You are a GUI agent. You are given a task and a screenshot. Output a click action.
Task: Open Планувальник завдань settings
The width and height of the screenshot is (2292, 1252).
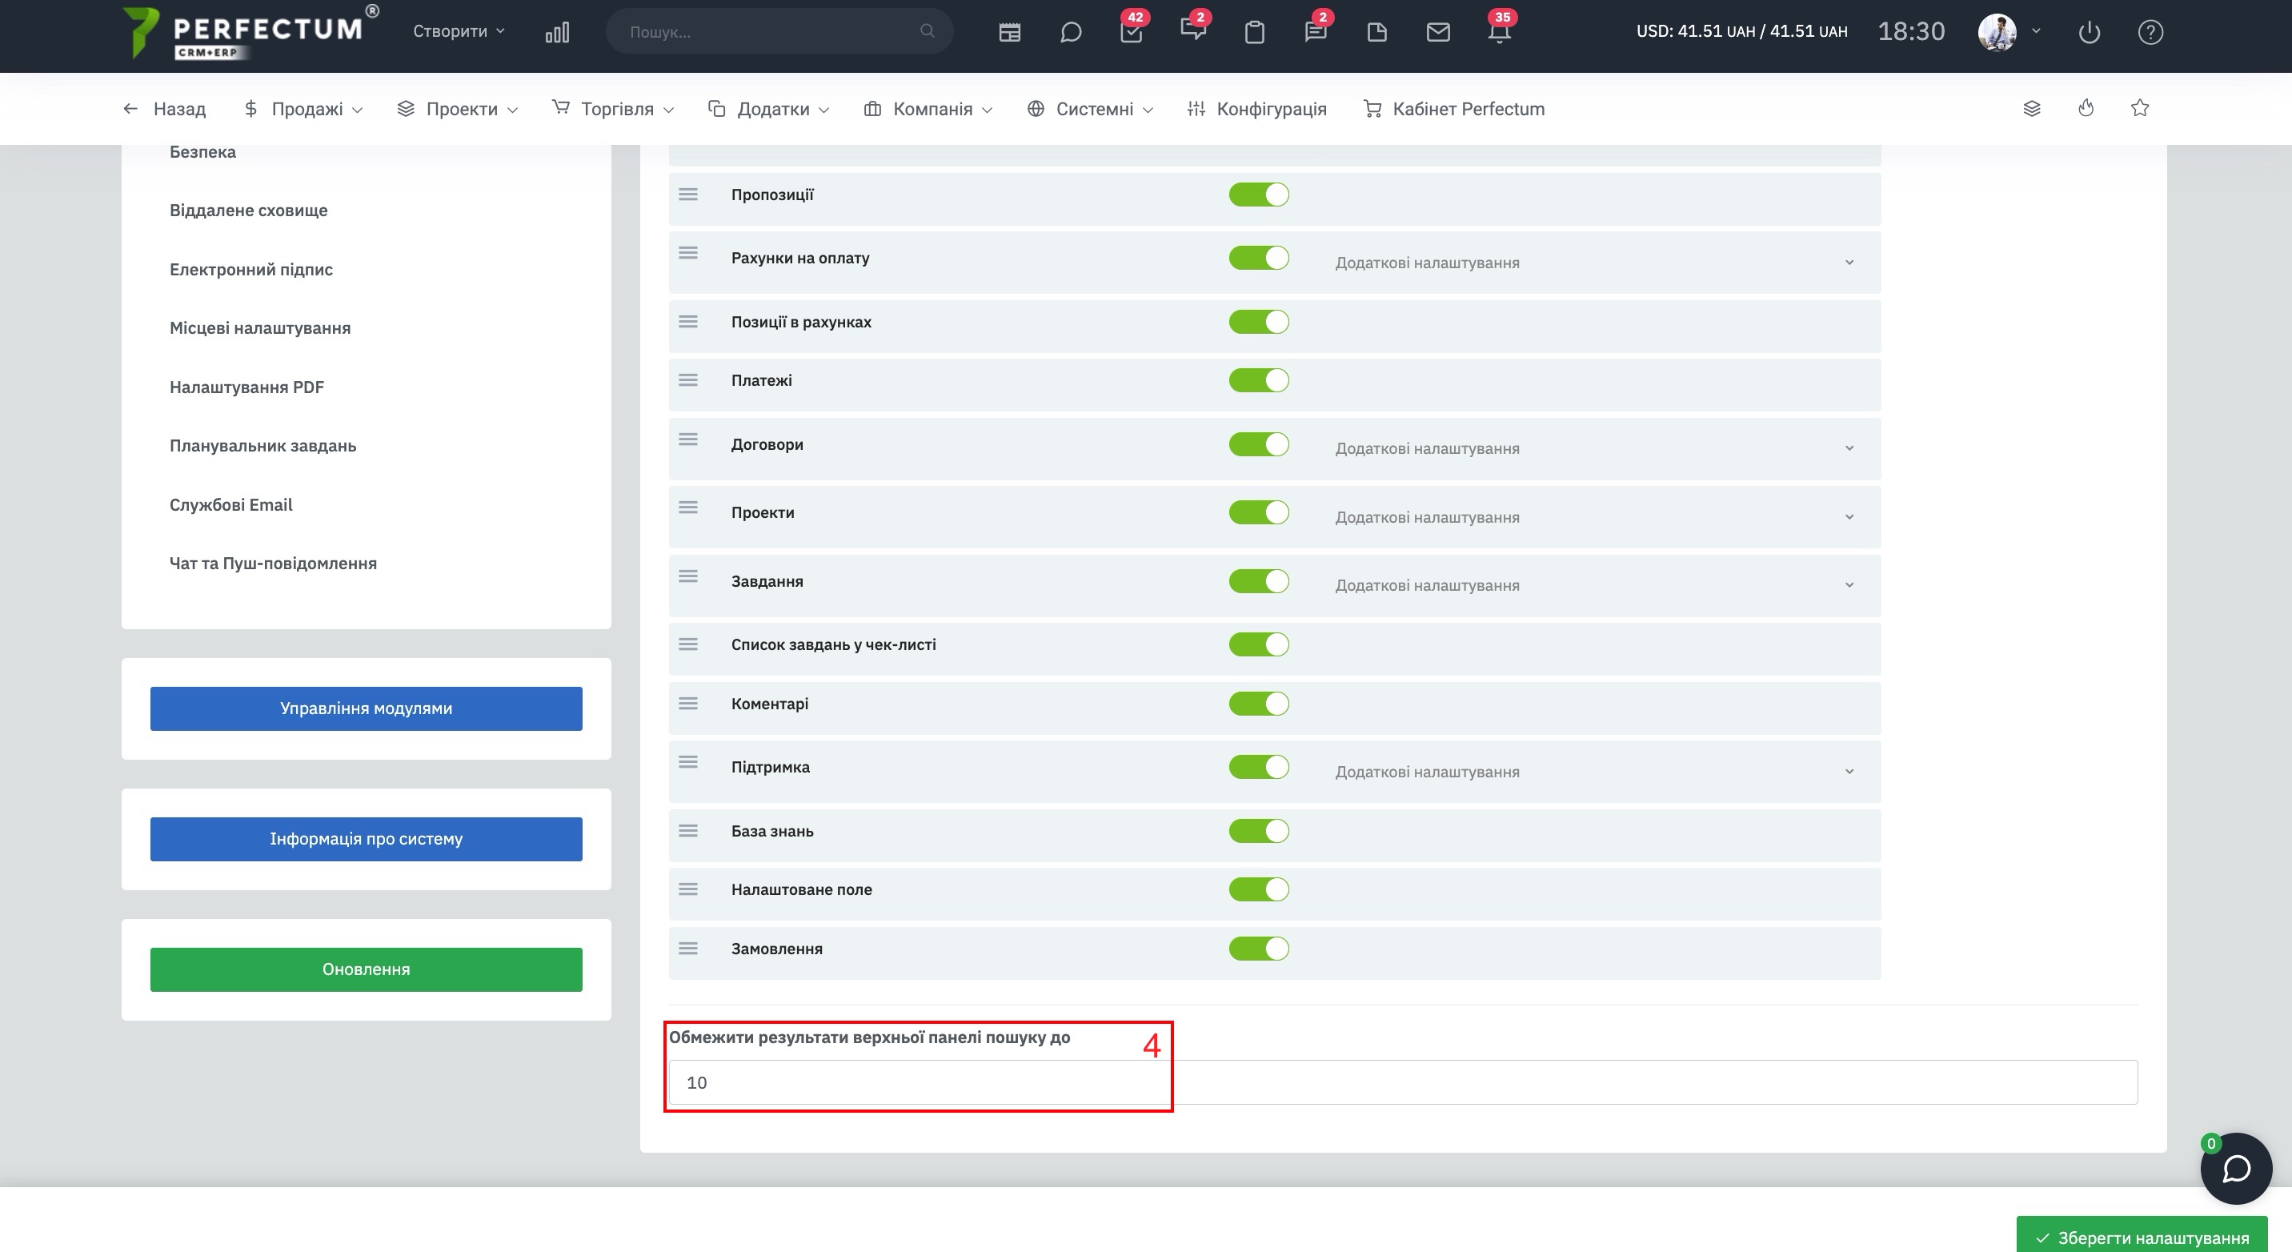click(262, 446)
